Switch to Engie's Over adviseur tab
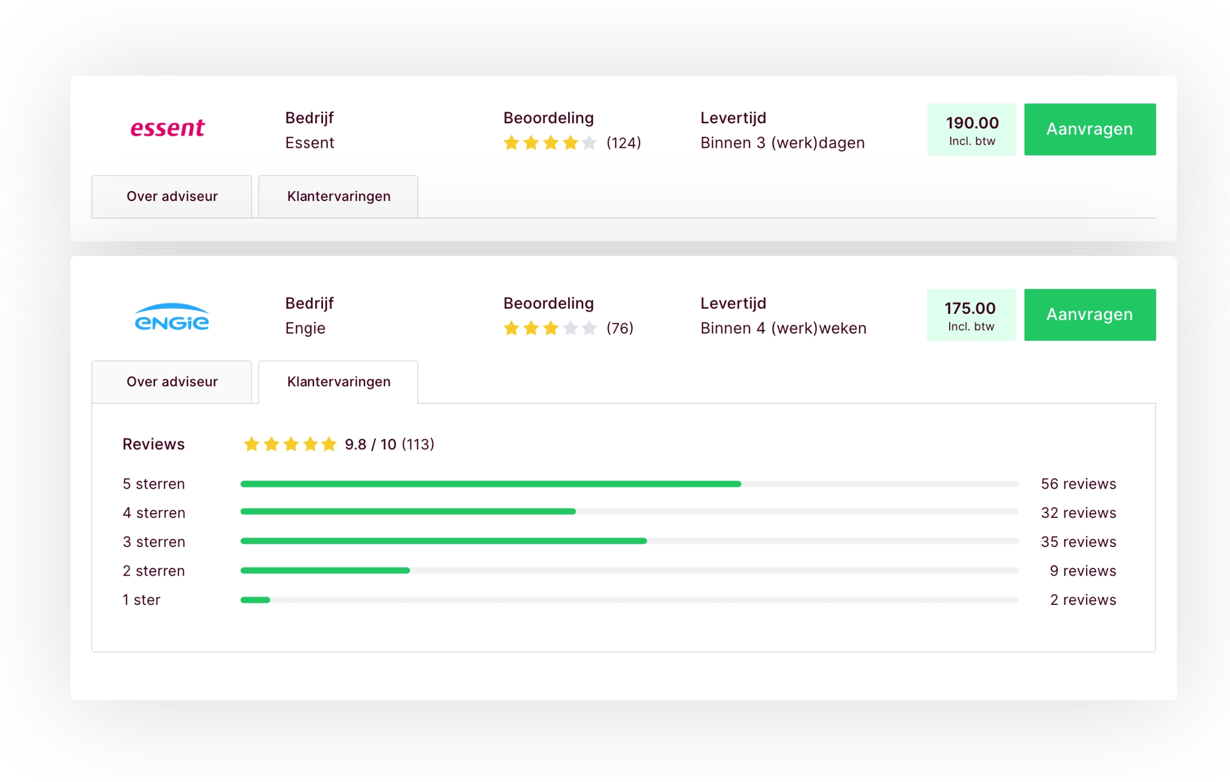Viewport: 1230px width, 782px height. pos(171,382)
